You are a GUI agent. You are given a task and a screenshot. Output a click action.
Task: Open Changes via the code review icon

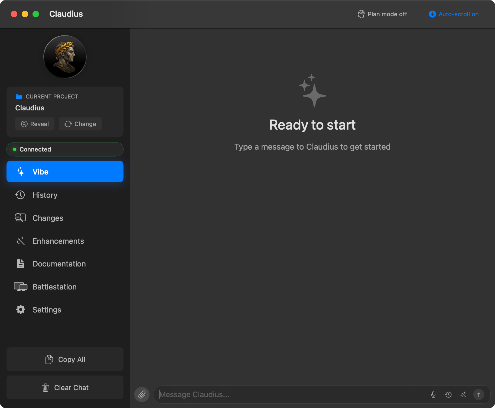pos(20,218)
